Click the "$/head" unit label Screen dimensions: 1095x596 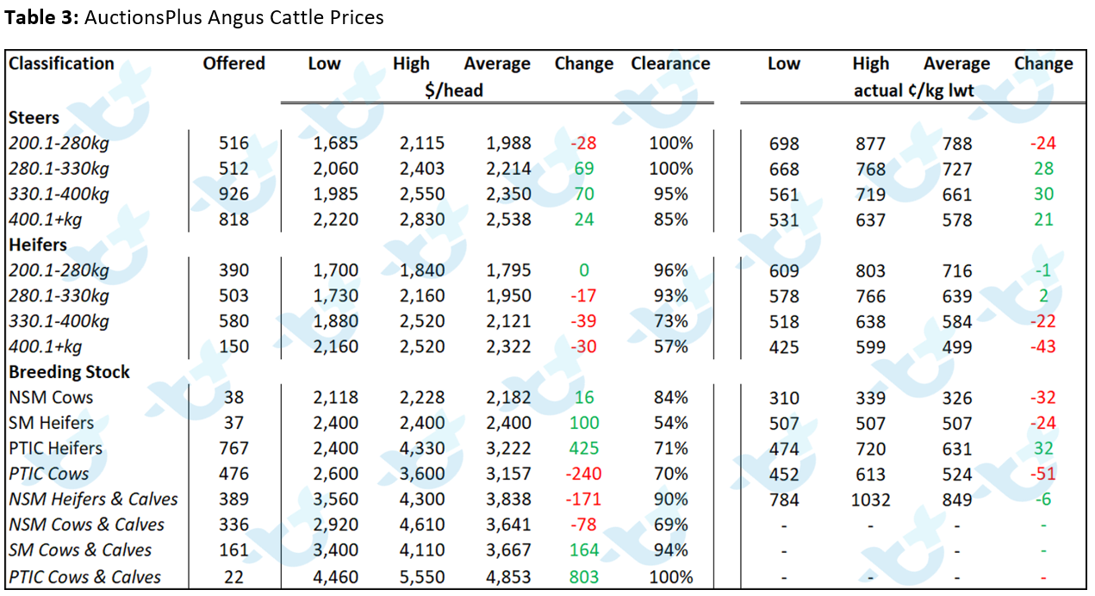pos(454,90)
